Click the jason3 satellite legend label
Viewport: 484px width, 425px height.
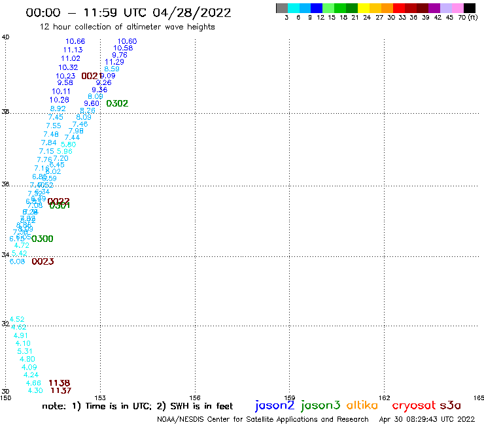320,405
